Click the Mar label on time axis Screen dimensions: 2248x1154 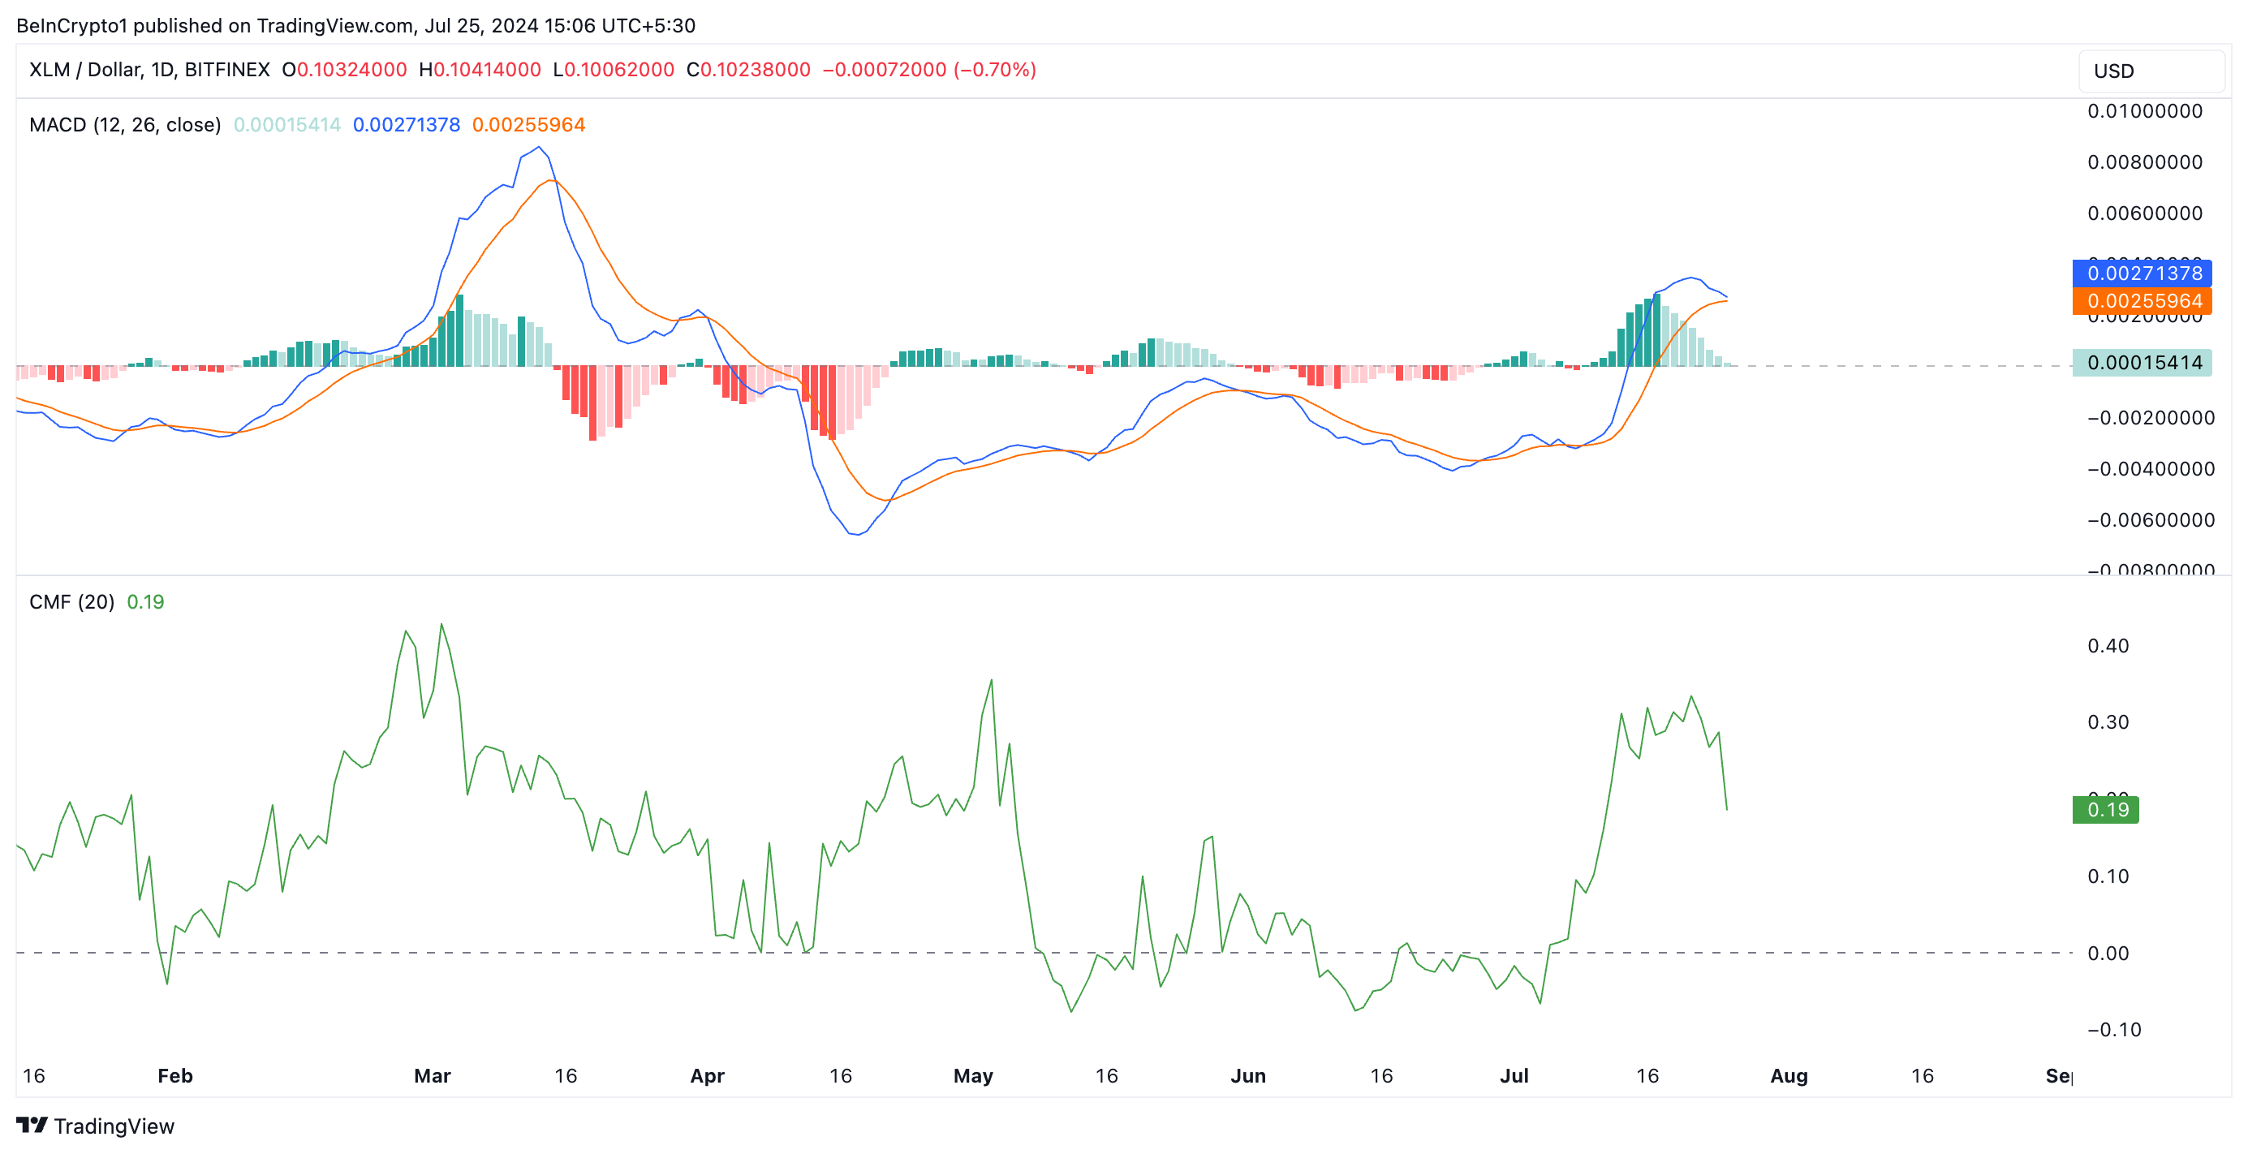coord(432,1075)
